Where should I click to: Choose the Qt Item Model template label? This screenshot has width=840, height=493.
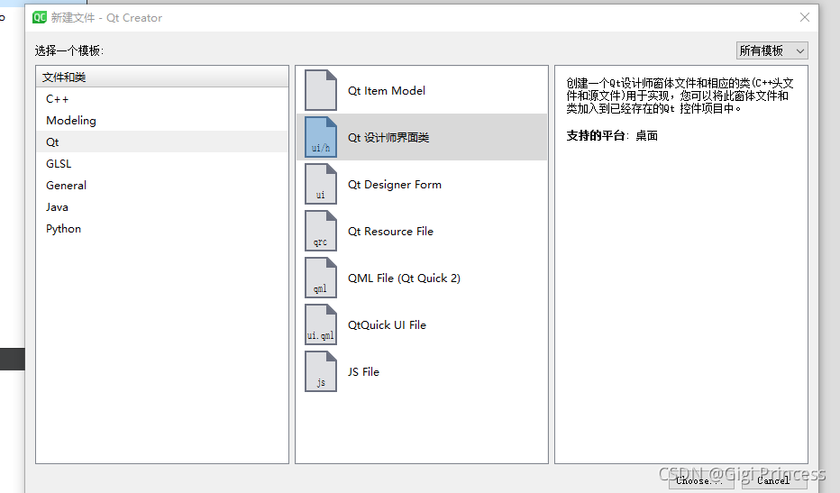387,90
